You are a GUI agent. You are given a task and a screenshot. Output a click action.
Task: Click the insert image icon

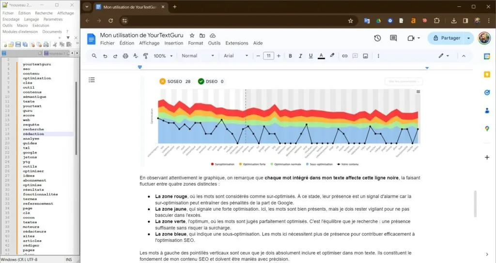pos(365,56)
